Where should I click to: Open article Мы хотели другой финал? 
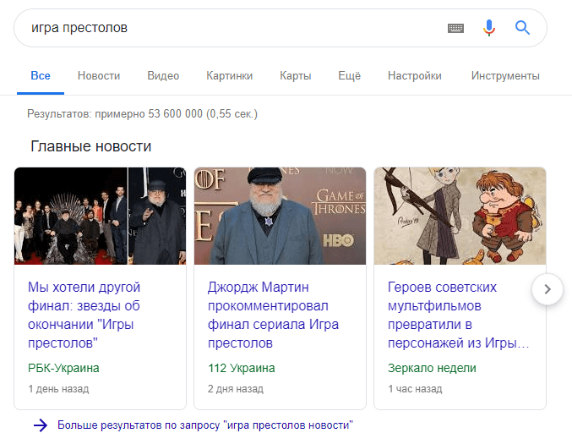[x=84, y=315]
